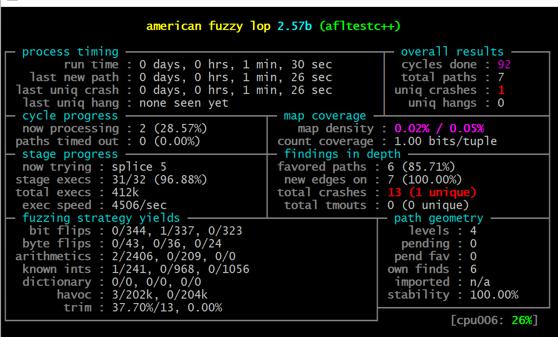
Task: Select the run time value ending "30 sec"
Action: 236,64
